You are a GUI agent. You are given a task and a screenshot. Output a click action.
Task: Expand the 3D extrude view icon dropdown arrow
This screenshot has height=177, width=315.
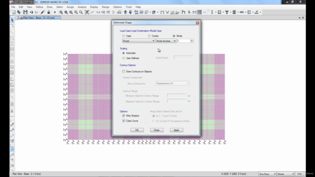[157, 12]
